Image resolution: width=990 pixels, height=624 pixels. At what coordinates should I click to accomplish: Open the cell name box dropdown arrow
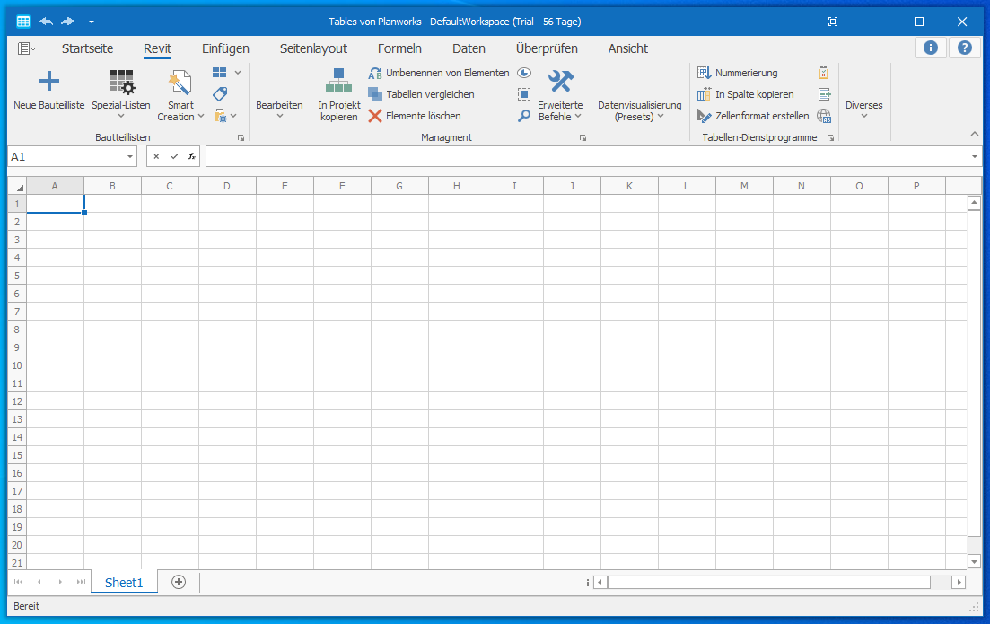(130, 157)
